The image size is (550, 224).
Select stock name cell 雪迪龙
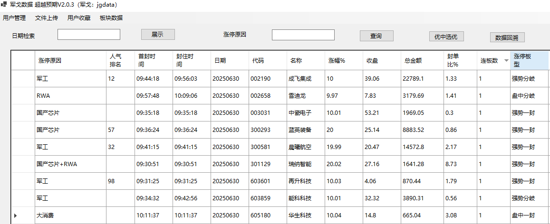(306, 96)
